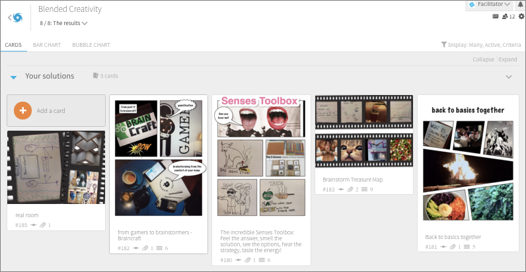Click the paperclip attachment icon on card #185

pos(42,225)
